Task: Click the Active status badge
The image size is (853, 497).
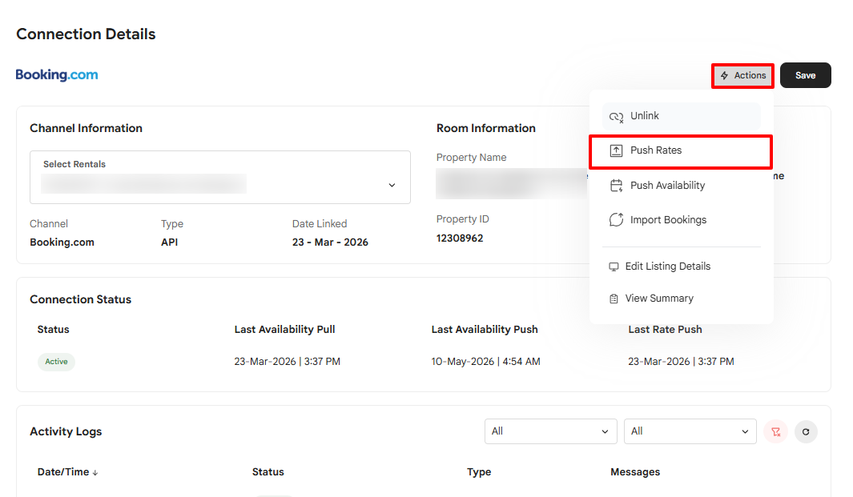Action: 56,362
